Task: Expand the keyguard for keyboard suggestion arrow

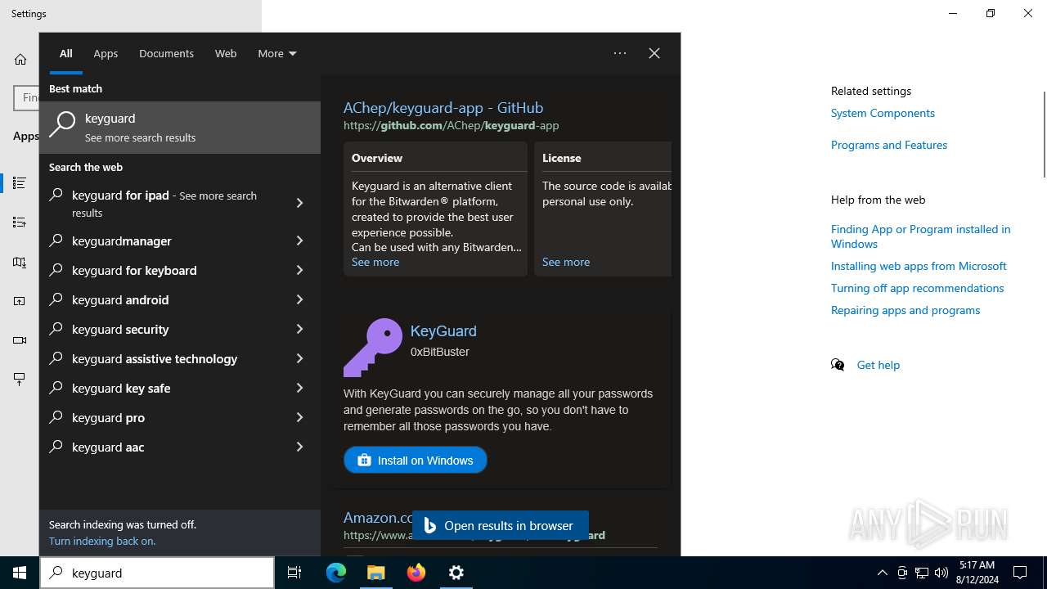Action: (299, 270)
